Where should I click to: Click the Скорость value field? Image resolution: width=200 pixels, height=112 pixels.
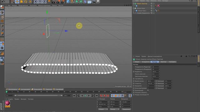[151, 83]
